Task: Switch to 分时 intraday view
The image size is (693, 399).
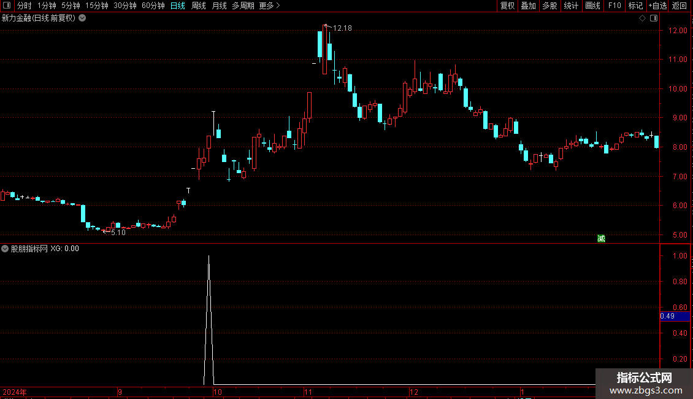Action: (x=25, y=6)
